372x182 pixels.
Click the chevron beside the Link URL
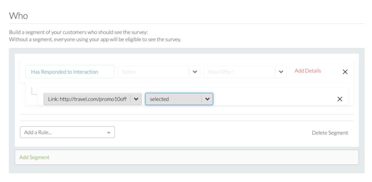tap(136, 99)
